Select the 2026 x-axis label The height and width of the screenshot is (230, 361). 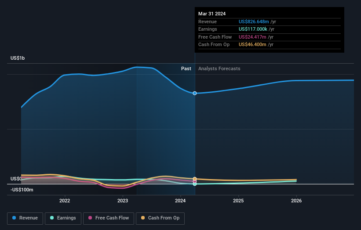click(296, 201)
